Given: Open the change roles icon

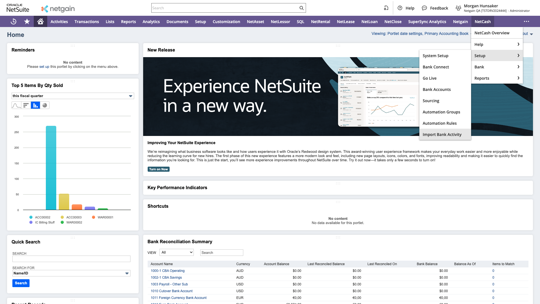Looking at the screenshot, I should point(458,8).
